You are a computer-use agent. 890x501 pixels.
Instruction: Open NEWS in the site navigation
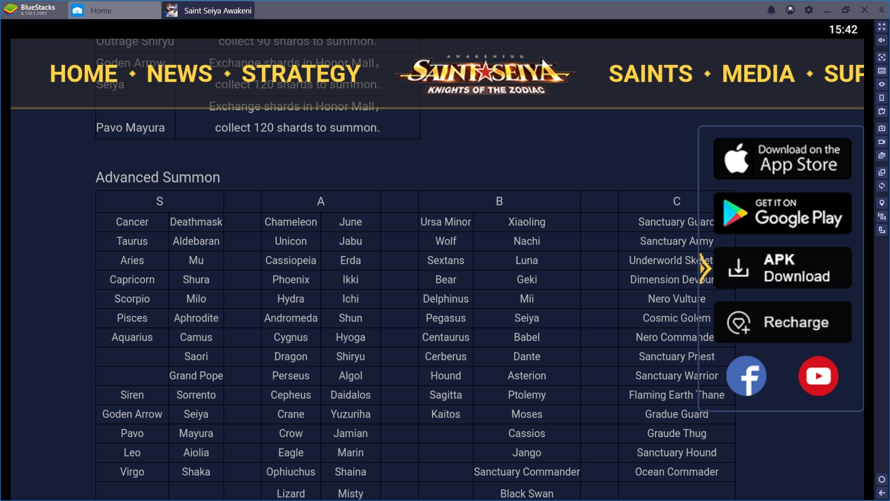[x=179, y=73]
